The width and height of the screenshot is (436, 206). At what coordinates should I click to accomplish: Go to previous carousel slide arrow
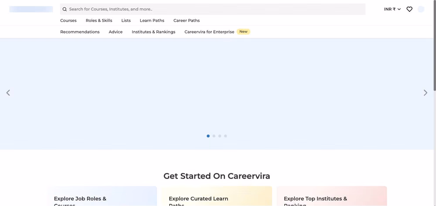[x=8, y=93]
